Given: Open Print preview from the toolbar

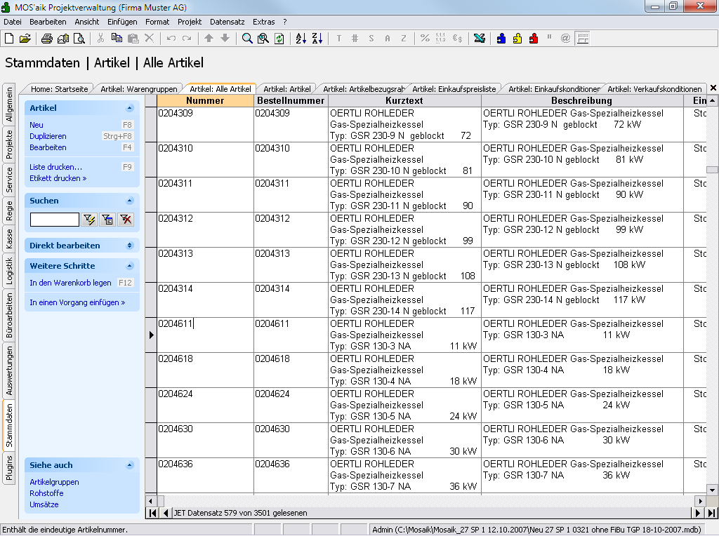Looking at the screenshot, I should coord(79,39).
